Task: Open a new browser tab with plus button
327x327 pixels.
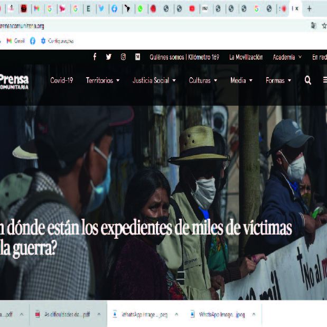Action: click(x=309, y=8)
